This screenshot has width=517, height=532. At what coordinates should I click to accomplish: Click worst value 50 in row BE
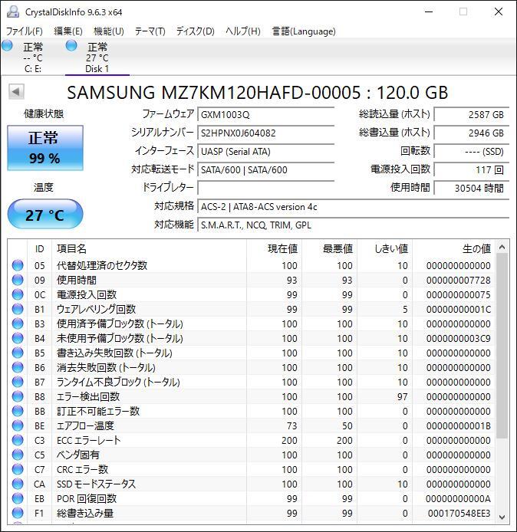pyautogui.click(x=347, y=425)
